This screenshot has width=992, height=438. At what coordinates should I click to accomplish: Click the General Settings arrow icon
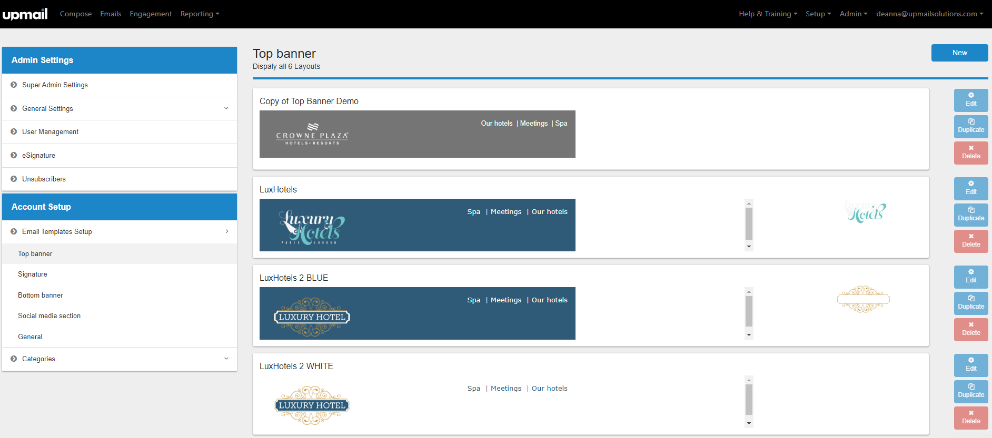[x=14, y=108]
